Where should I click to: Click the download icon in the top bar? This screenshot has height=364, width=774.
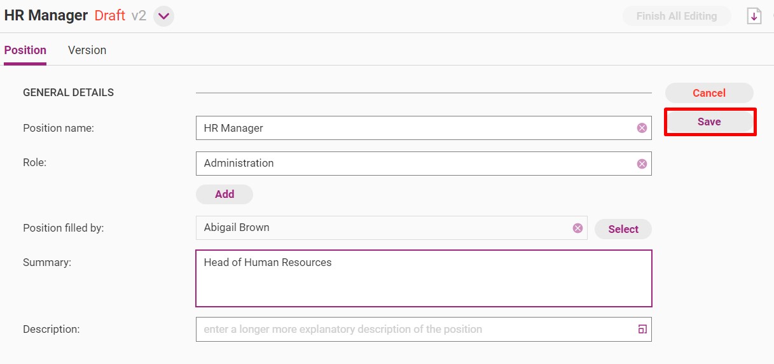(754, 16)
